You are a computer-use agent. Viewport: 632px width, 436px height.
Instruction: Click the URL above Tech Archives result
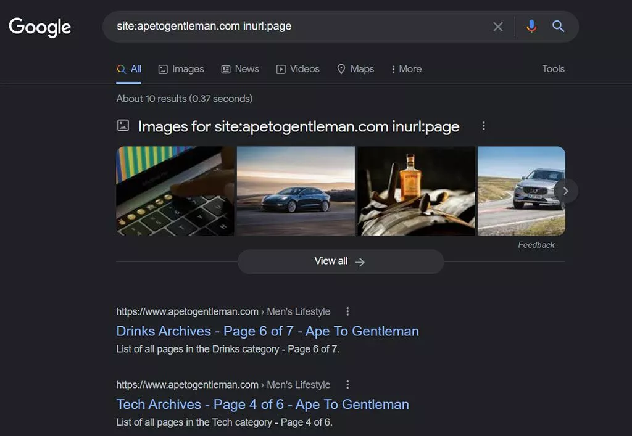click(223, 385)
